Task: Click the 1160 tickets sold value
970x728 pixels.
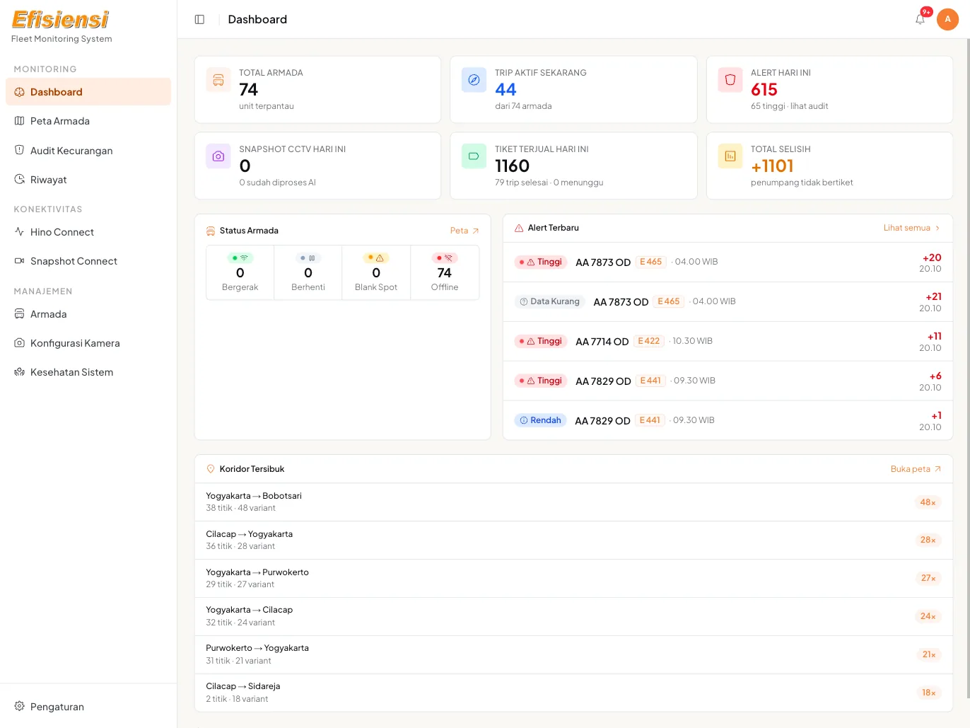Action: tap(512, 166)
